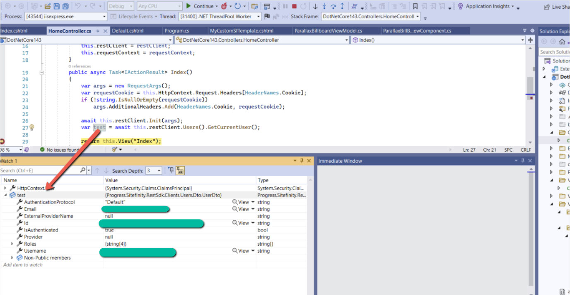Click the Save floppy disk icon
570x295 pixels.
[56, 6]
